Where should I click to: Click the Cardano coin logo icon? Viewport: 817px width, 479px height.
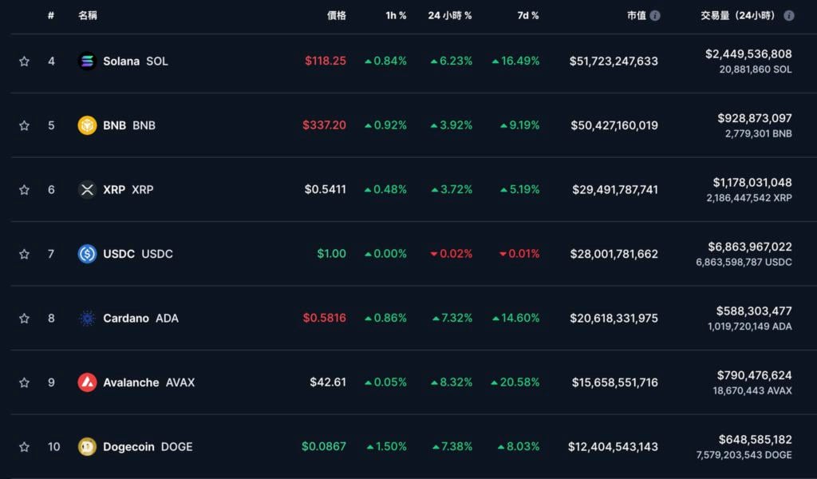tap(87, 319)
